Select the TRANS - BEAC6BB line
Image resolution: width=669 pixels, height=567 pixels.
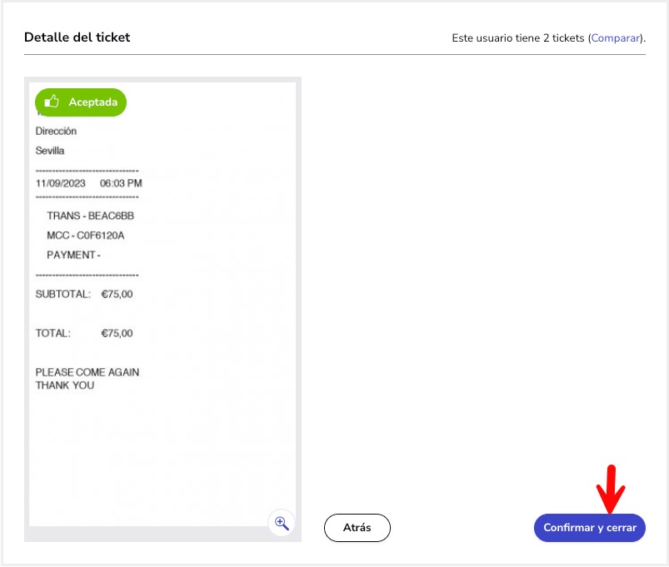pos(90,216)
